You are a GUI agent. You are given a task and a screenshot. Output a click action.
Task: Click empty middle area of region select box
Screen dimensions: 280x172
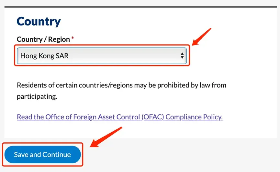(123, 56)
